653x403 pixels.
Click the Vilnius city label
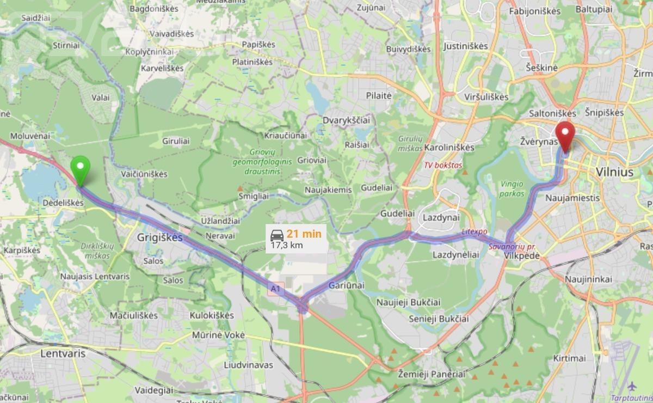615,172
